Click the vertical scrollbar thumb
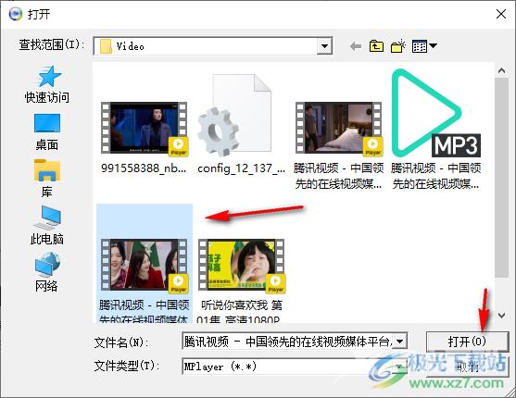 click(x=501, y=178)
